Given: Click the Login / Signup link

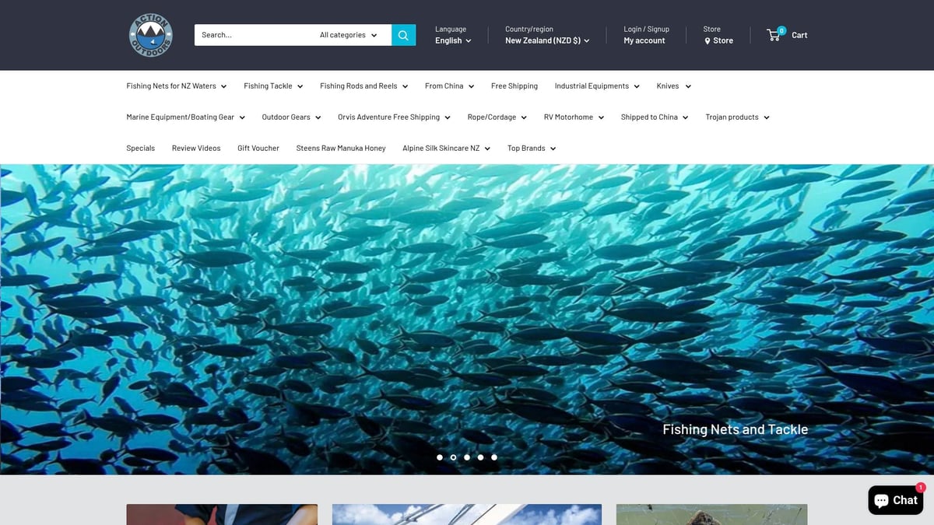Looking at the screenshot, I should click(646, 29).
